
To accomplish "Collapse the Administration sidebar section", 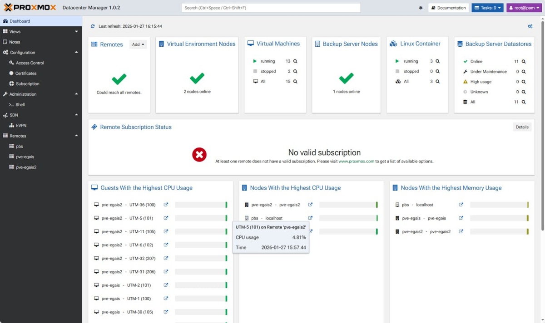I will (x=76, y=94).
